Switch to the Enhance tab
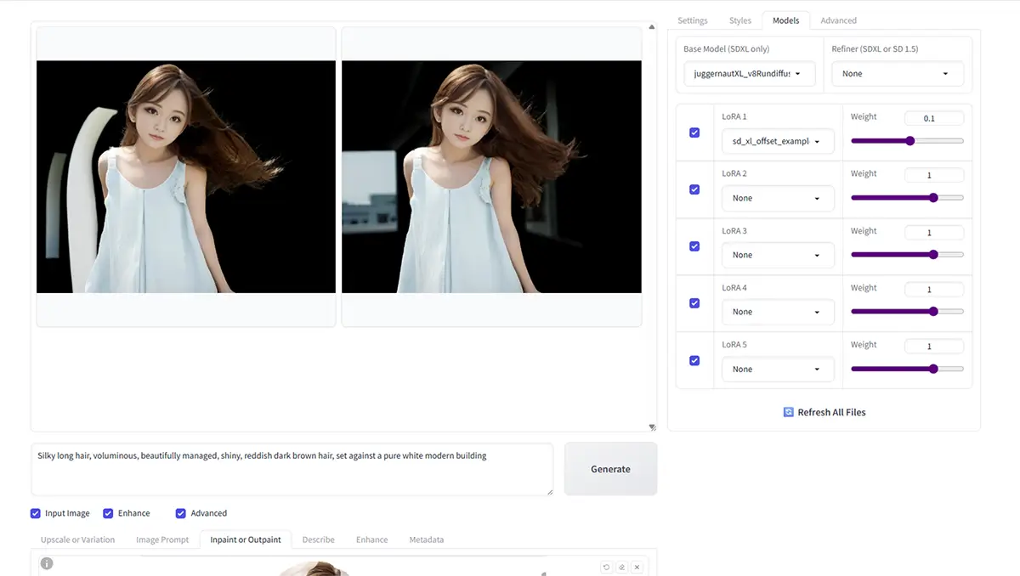The width and height of the screenshot is (1020, 576). (x=372, y=539)
